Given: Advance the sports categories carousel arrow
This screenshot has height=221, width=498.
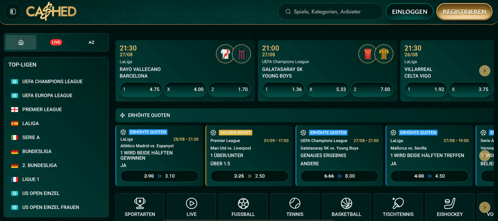Looking at the screenshot, I should coord(484,207).
